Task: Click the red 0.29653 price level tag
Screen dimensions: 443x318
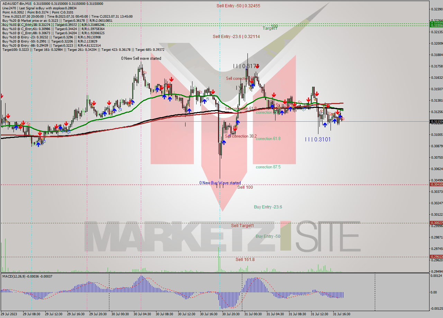Action: (436, 256)
